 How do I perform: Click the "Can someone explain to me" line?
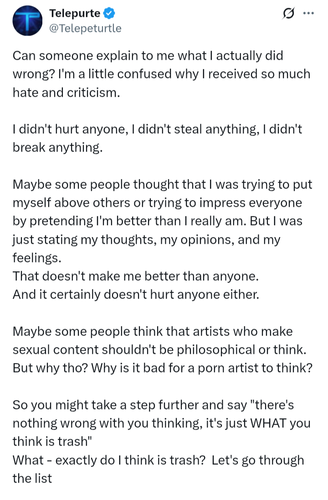coord(148,56)
